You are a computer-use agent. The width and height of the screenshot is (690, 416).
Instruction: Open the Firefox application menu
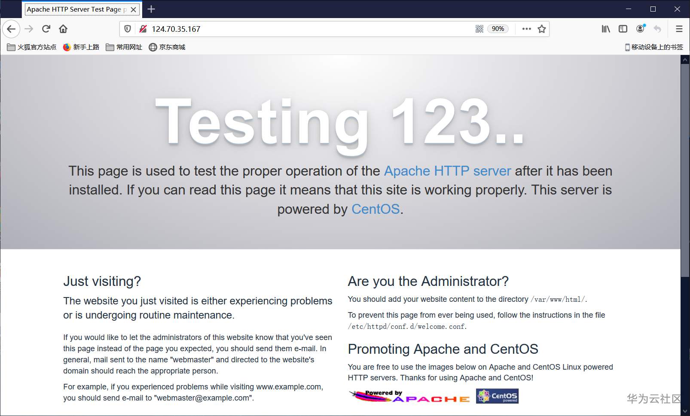pos(679,29)
